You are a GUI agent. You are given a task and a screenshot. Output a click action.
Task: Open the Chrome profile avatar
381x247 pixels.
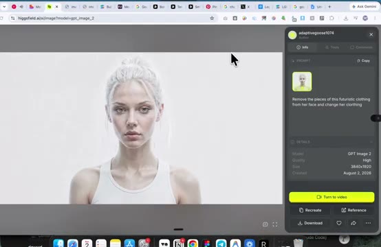click(x=365, y=18)
